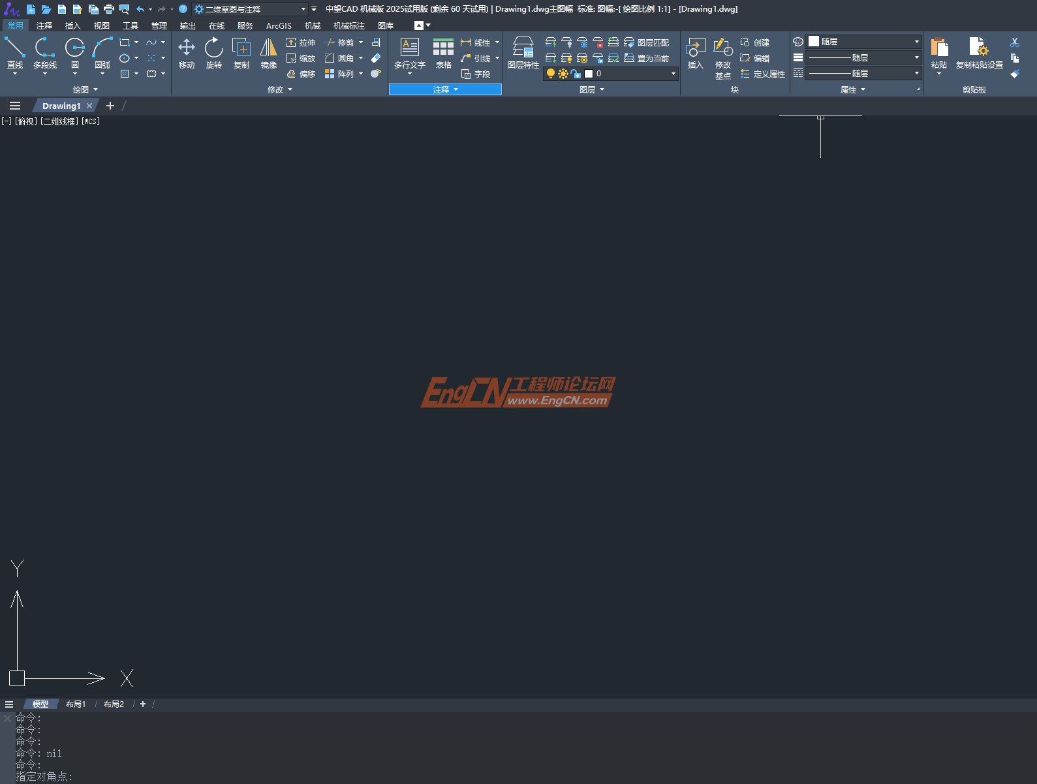
Task: Open the 修剪 trim dropdown arrow
Action: click(x=361, y=42)
